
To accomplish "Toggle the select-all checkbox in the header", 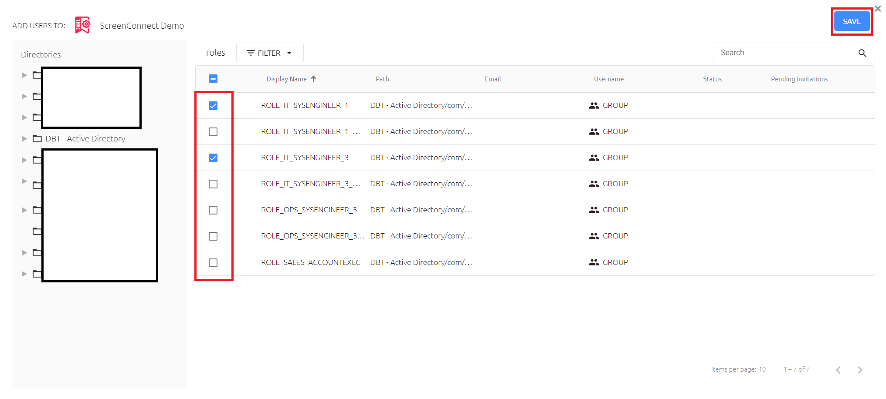I will pos(213,79).
